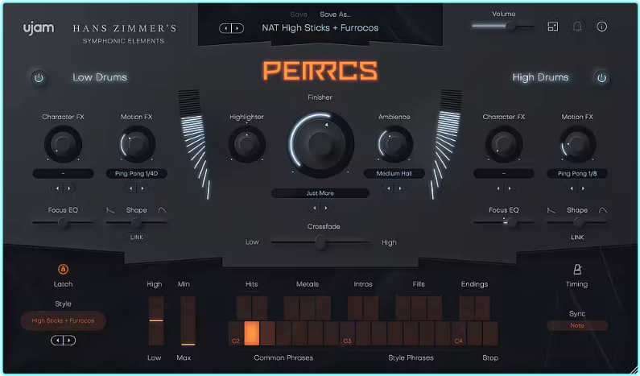Image resolution: width=640 pixels, height=376 pixels.
Task: Click Save As... in preset header
Action: (x=335, y=14)
